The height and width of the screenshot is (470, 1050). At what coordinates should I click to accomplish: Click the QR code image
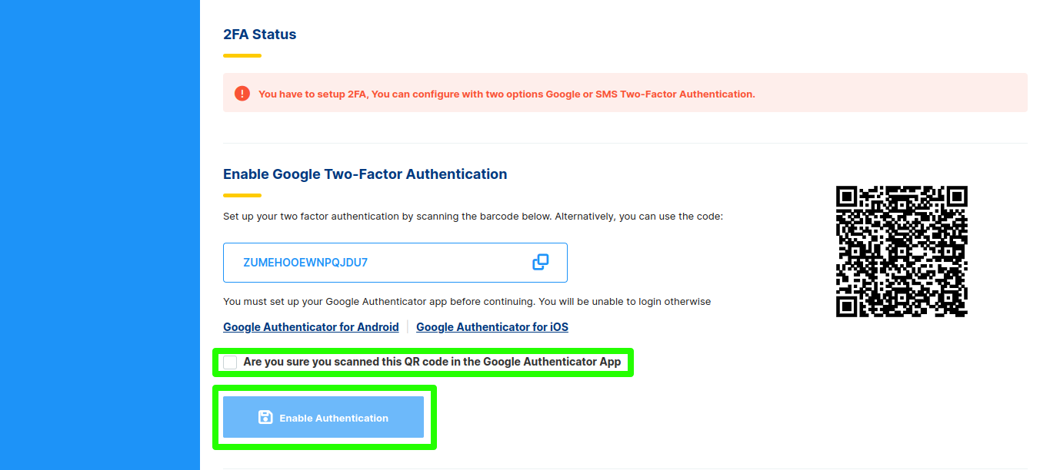(902, 251)
